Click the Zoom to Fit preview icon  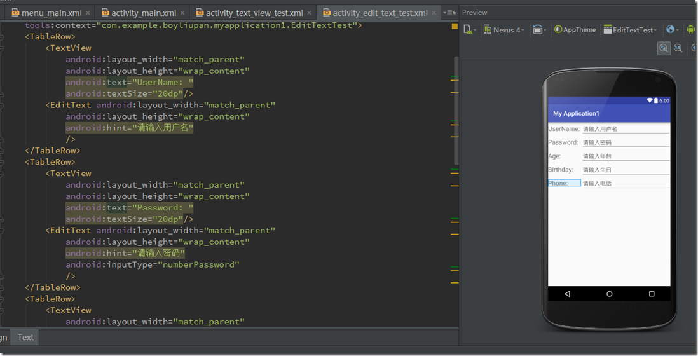pyautogui.click(x=663, y=48)
